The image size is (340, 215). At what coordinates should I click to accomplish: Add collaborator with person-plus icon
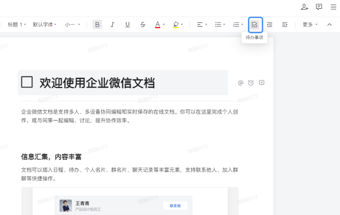point(304,7)
